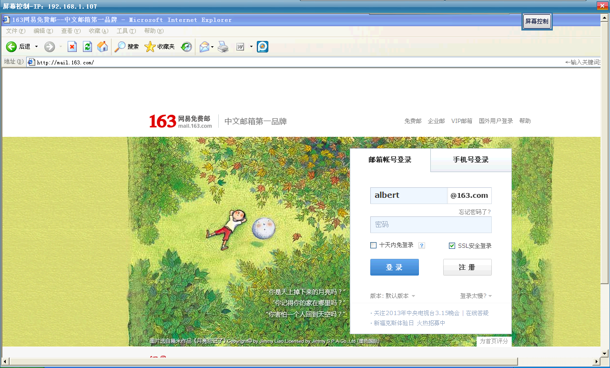Click the Word edit toolbar icon
The height and width of the screenshot is (368, 610).
click(240, 47)
